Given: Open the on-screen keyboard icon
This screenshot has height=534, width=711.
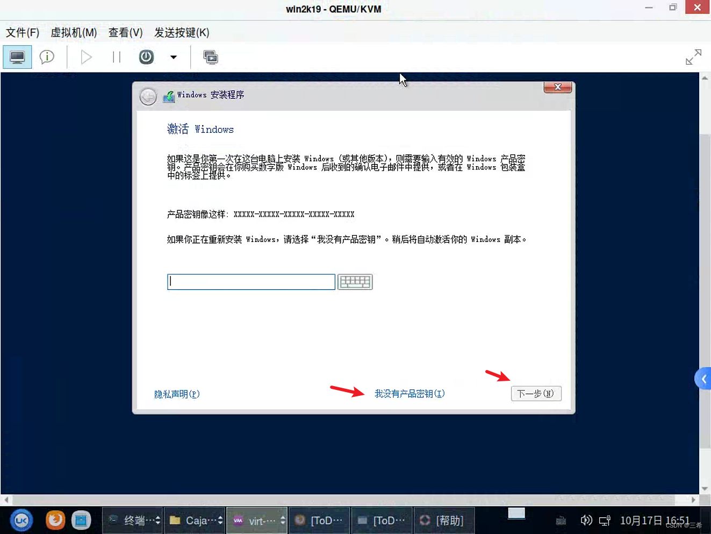Looking at the screenshot, I should pos(355,282).
